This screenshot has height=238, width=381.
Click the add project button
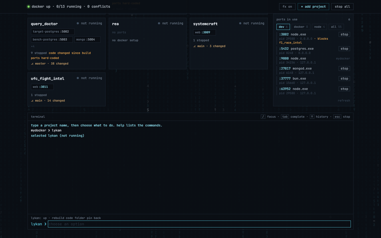313,7
